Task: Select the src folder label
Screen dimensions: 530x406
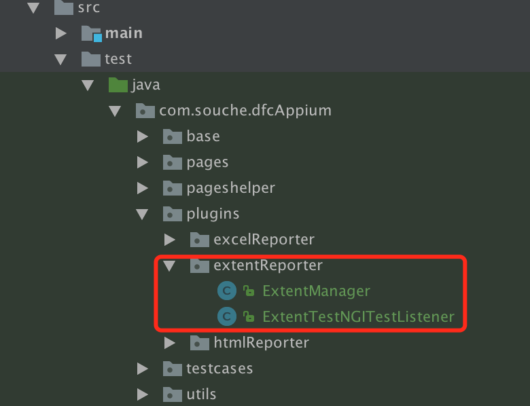Action: [x=89, y=7]
